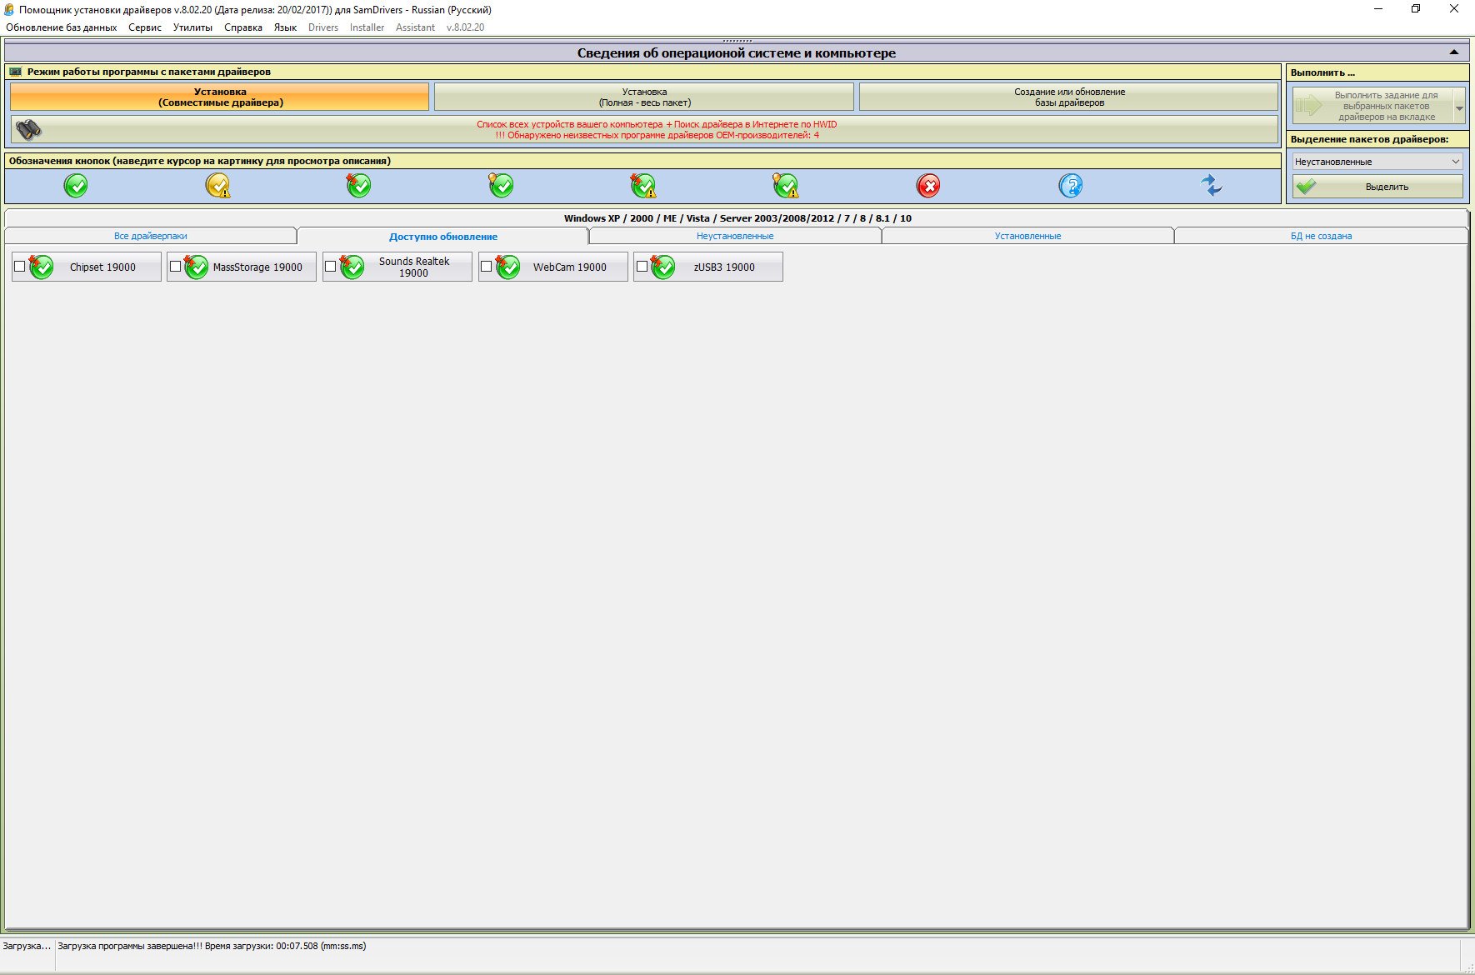
Task: Click the first green checkmark legend icon
Action: [x=76, y=185]
